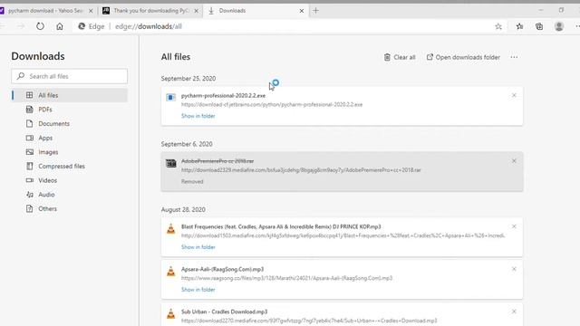
Task: Remove pycharm-professional download from list
Action: 514,95
